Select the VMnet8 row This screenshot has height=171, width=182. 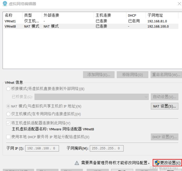click(91, 26)
